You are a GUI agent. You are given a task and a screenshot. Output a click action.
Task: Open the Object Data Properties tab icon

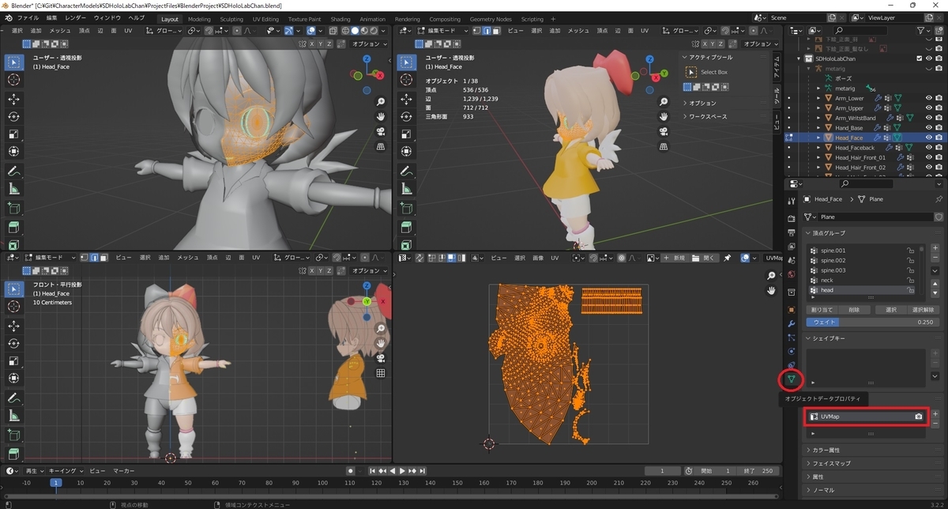792,380
